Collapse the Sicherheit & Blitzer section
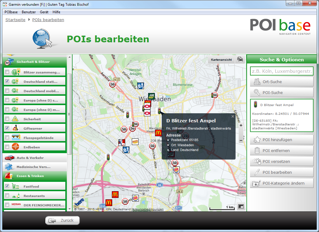 tap(33, 62)
